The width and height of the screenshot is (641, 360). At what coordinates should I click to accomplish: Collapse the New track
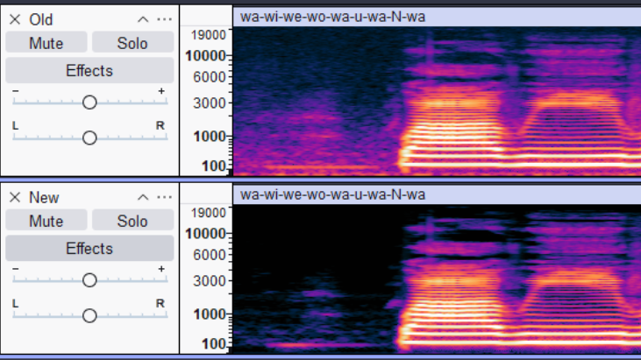(x=143, y=197)
